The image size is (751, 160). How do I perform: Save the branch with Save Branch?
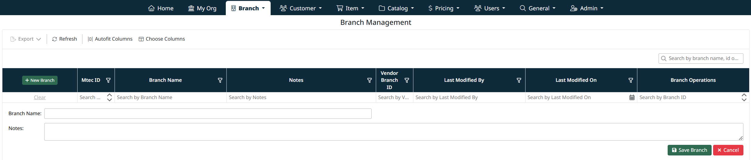[689, 150]
